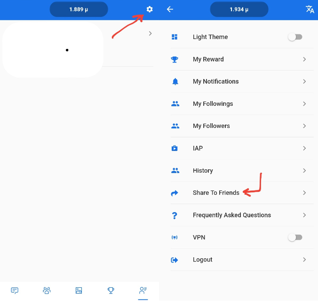Click the Share To Friends arrow icon
This screenshot has height=301, width=318.
175,193
